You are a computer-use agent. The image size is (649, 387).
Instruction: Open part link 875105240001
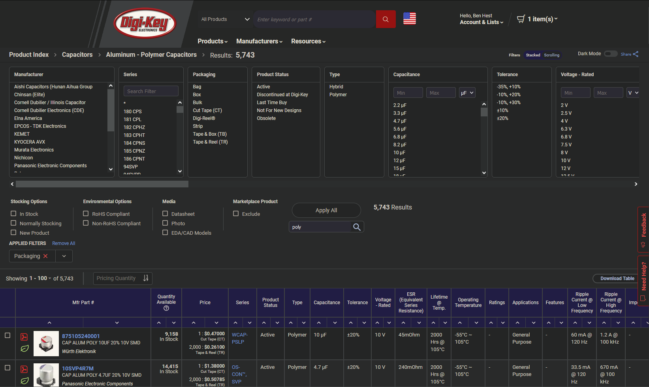click(x=81, y=336)
